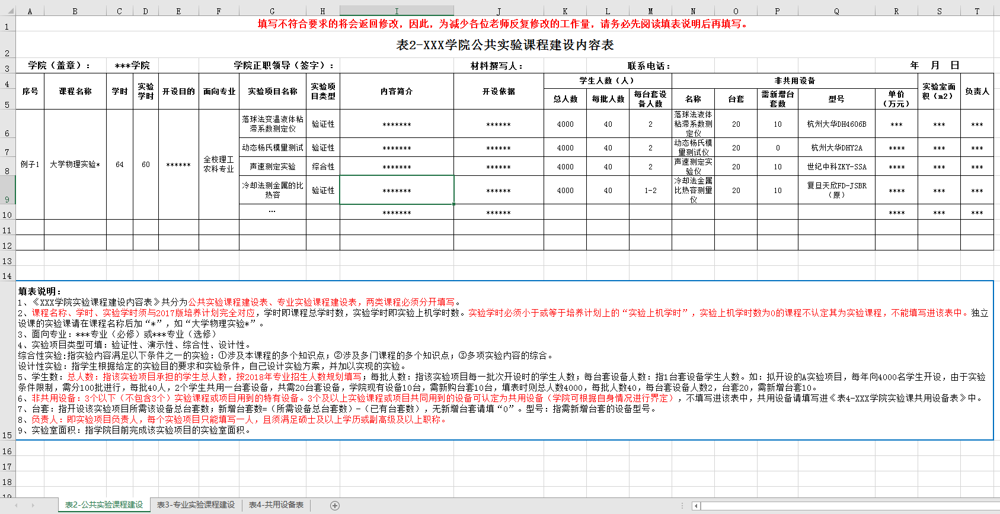The height and width of the screenshot is (514, 1000).
Task: Click the previous sheet navigation arrow
Action: pyautogui.click(x=16, y=505)
